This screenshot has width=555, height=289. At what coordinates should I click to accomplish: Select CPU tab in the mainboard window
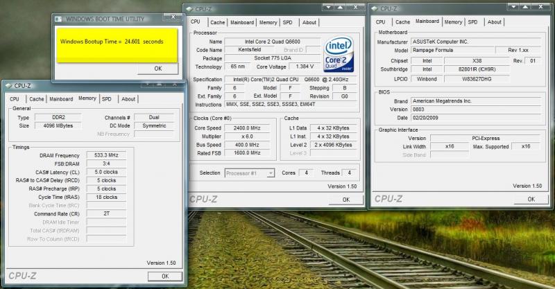tap(380, 22)
